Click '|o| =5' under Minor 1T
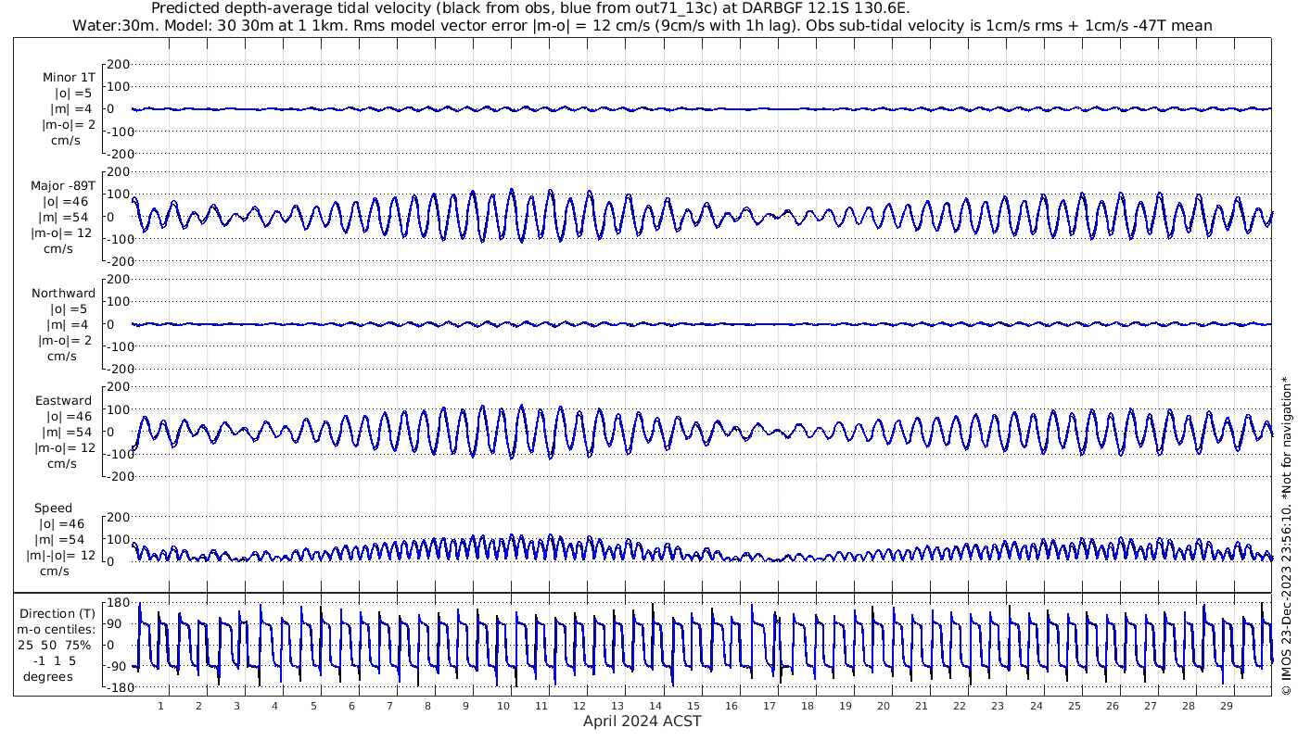 72,93
